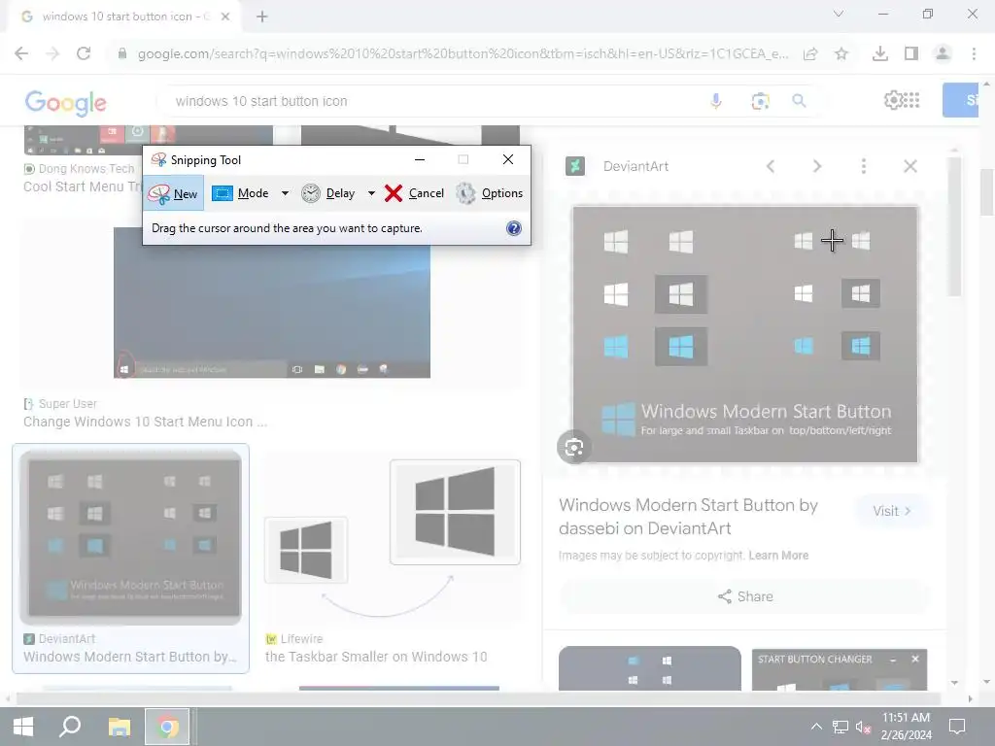This screenshot has width=995, height=746.
Task: Show previous image in preview panel
Action: pyautogui.click(x=771, y=166)
